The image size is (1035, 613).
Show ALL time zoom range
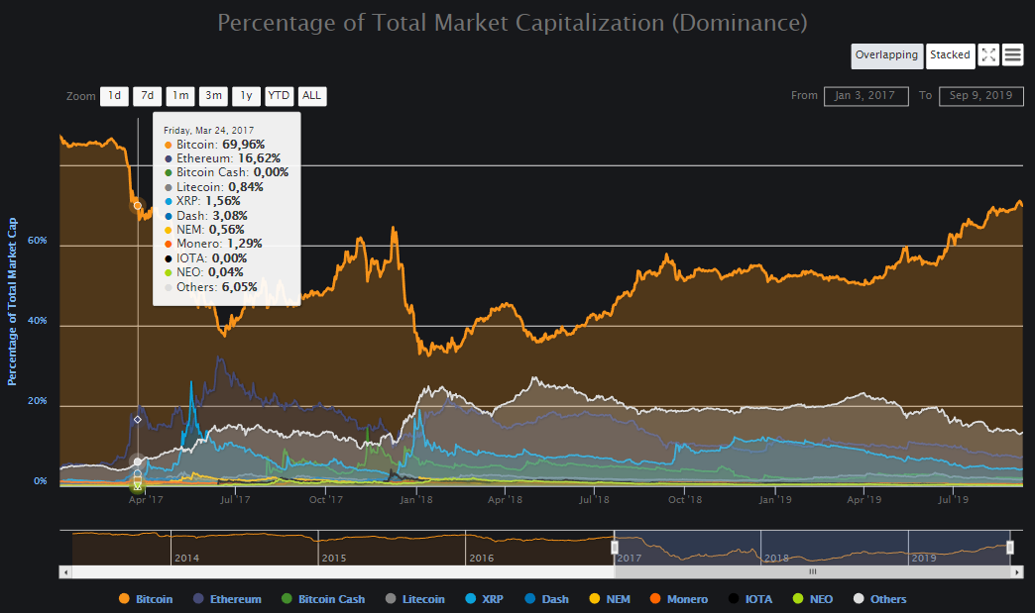[x=311, y=96]
